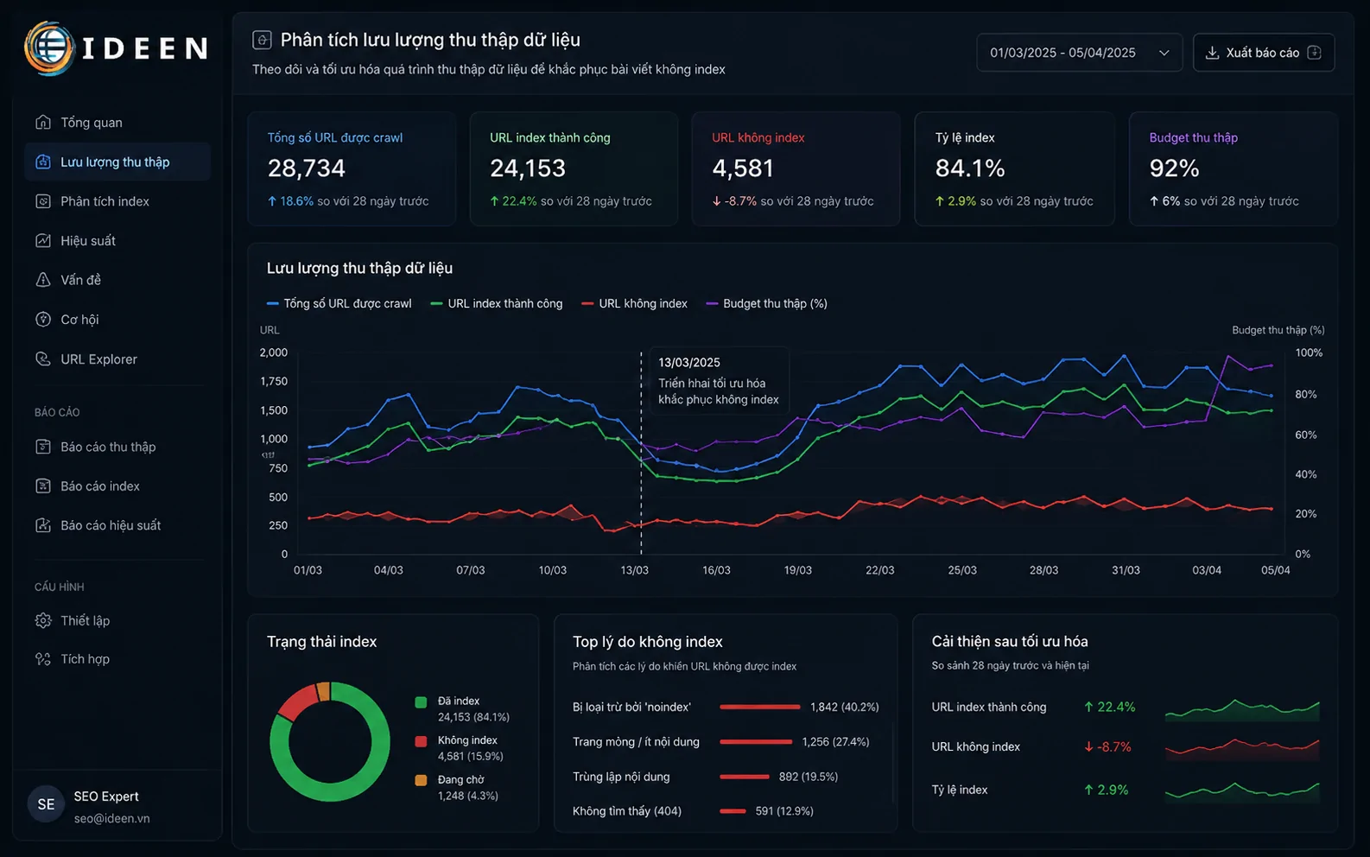The image size is (1370, 857).
Task: Click the SE user avatar
Action: coord(46,804)
